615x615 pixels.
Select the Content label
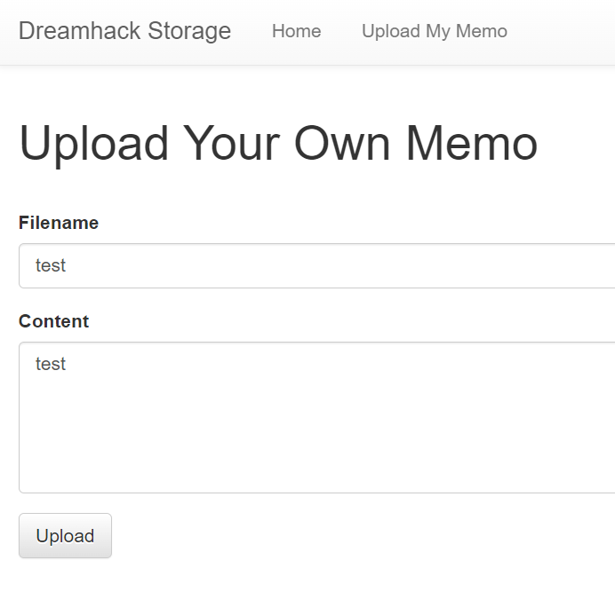(x=54, y=321)
